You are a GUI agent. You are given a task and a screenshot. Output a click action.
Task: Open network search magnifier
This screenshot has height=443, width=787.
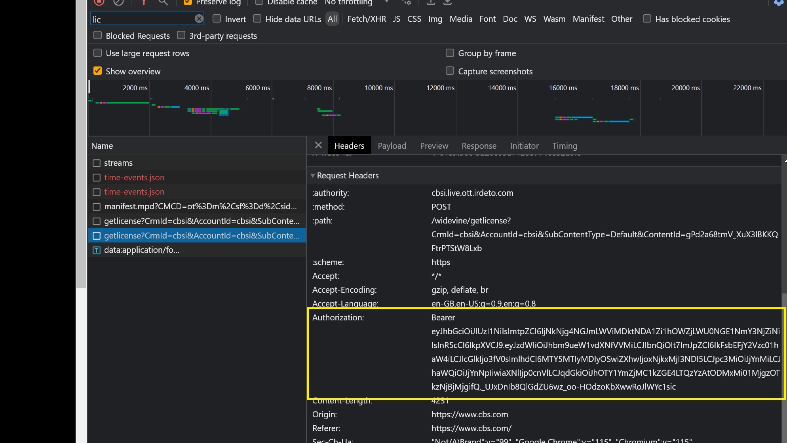tap(163, 2)
